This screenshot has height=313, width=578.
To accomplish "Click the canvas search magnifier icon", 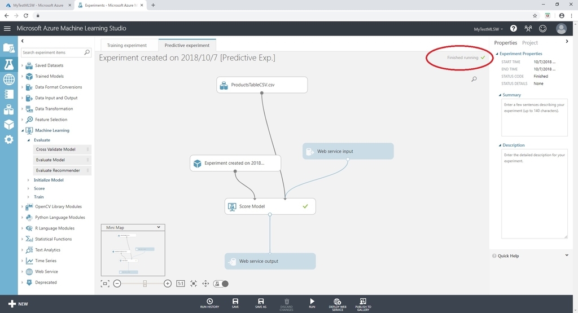I will (x=474, y=79).
